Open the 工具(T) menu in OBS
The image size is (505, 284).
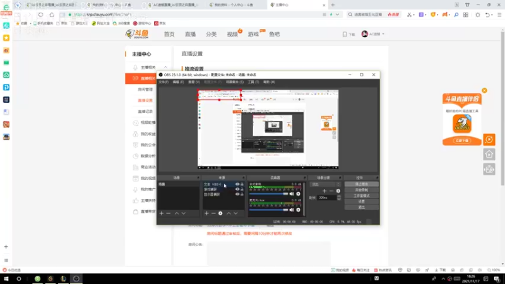tap(253, 82)
